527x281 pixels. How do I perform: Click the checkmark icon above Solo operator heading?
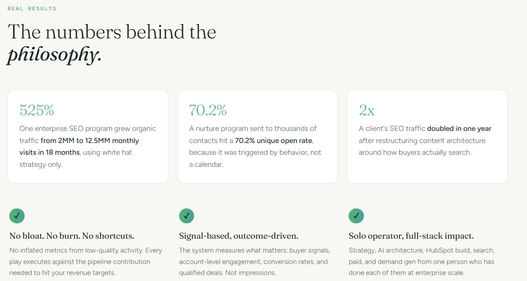point(356,216)
